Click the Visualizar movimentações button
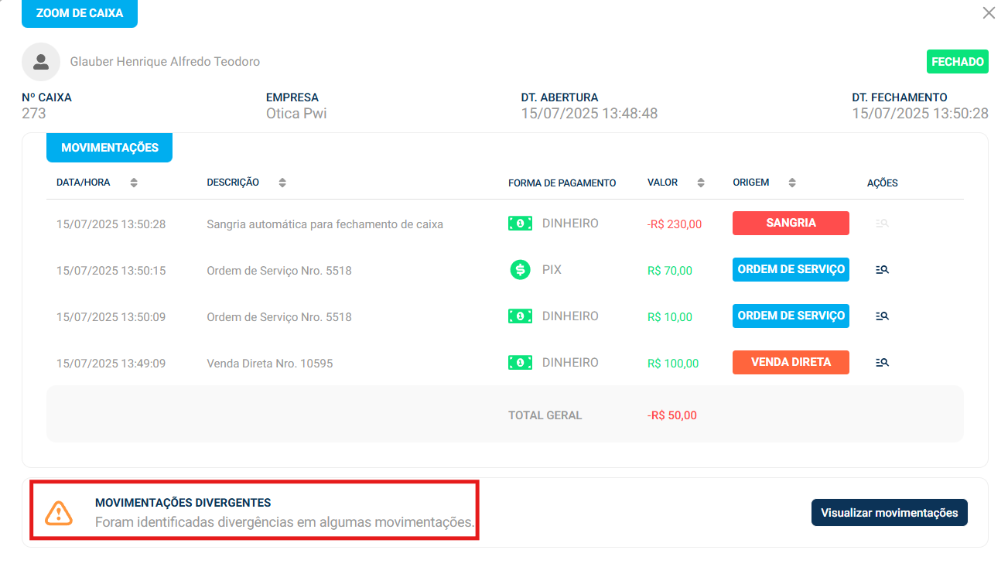The width and height of the screenshot is (1008, 567). coord(889,513)
